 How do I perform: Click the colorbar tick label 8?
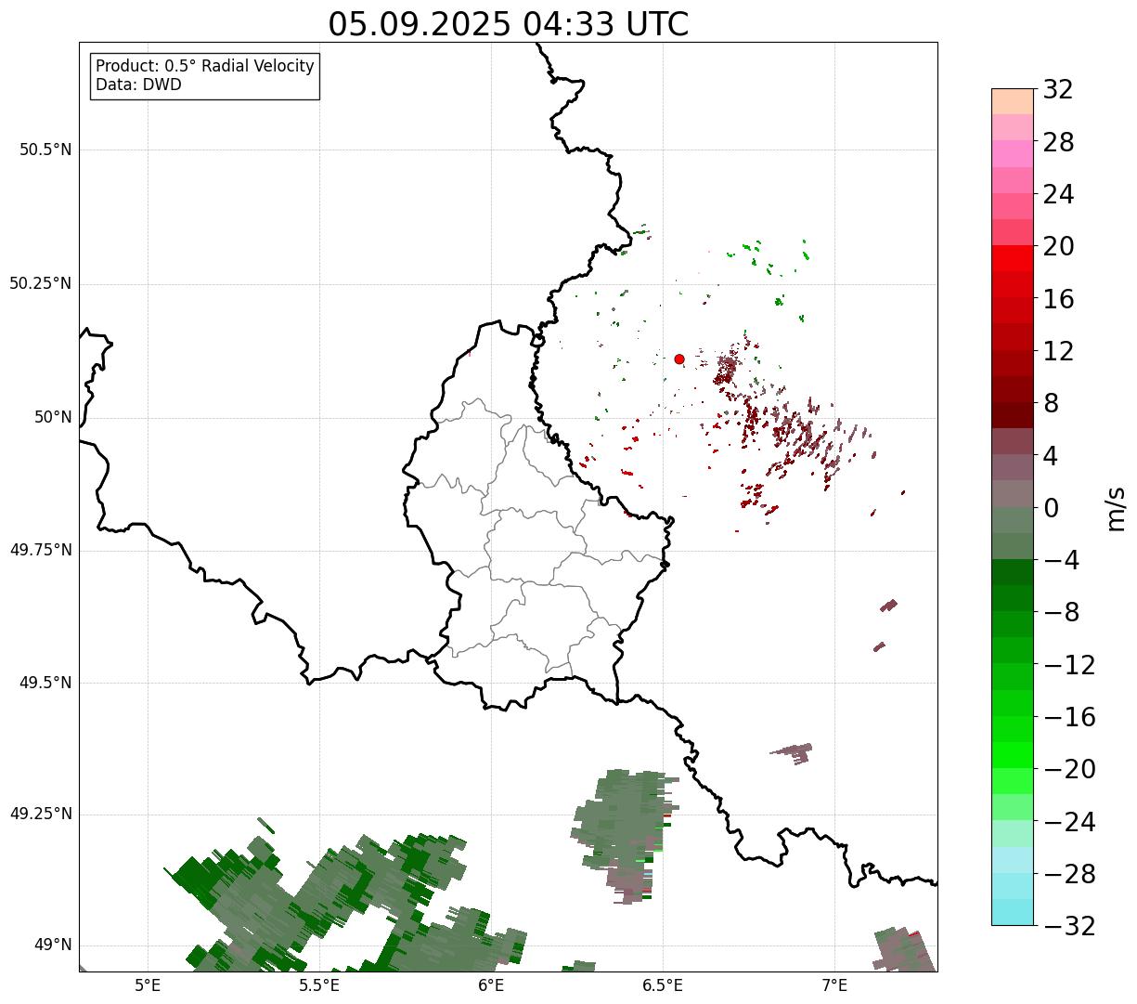[x=1051, y=404]
